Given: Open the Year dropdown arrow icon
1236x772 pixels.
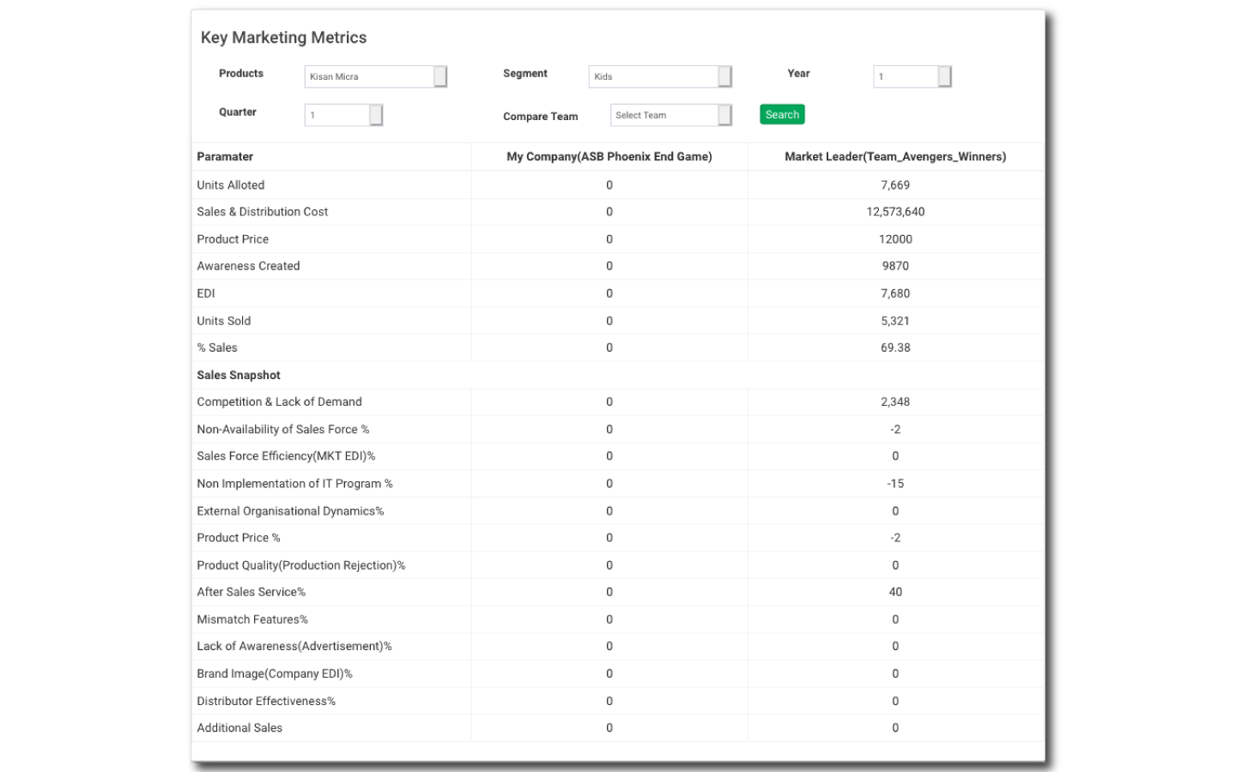Looking at the screenshot, I should point(944,76).
